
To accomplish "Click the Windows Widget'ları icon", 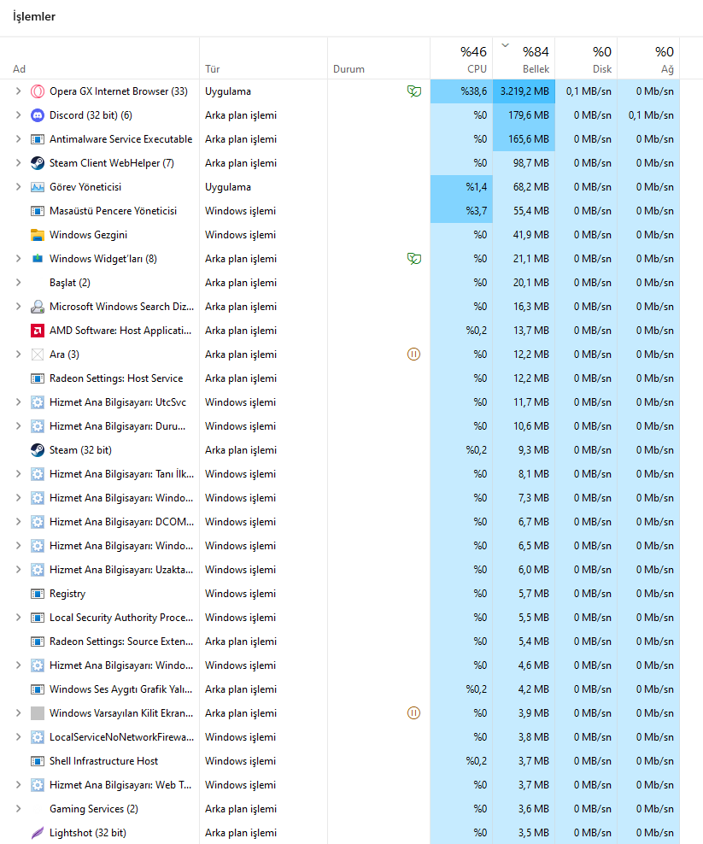I will (37, 259).
